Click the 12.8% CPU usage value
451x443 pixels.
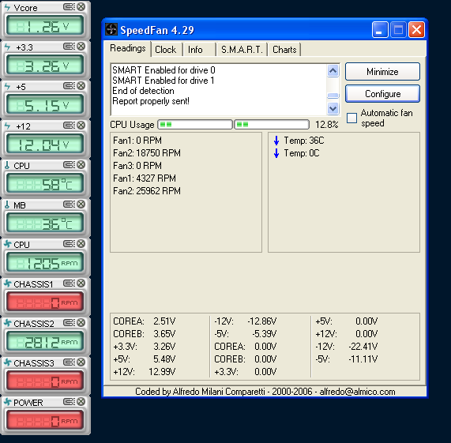click(x=326, y=125)
